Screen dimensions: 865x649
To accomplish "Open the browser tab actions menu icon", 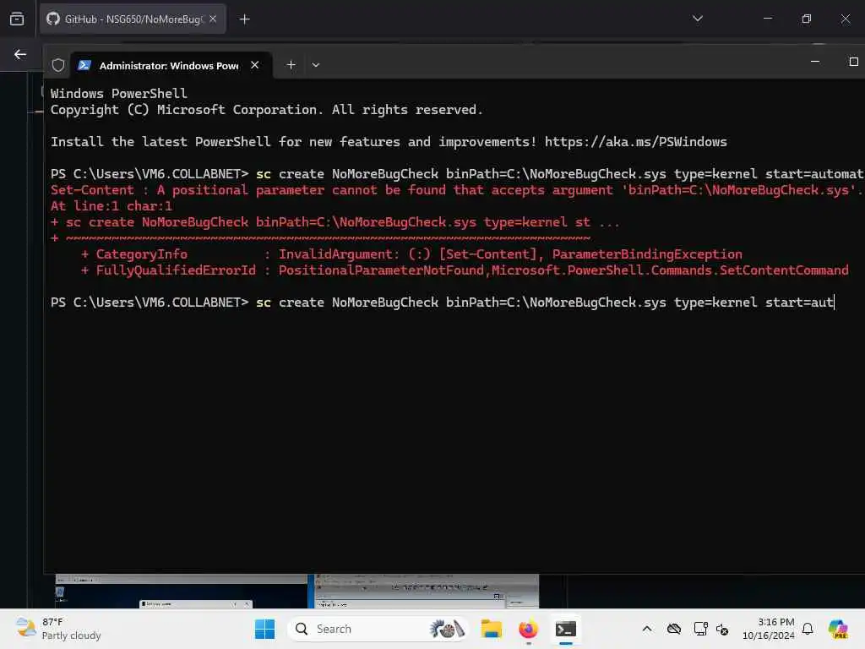I will (17, 19).
